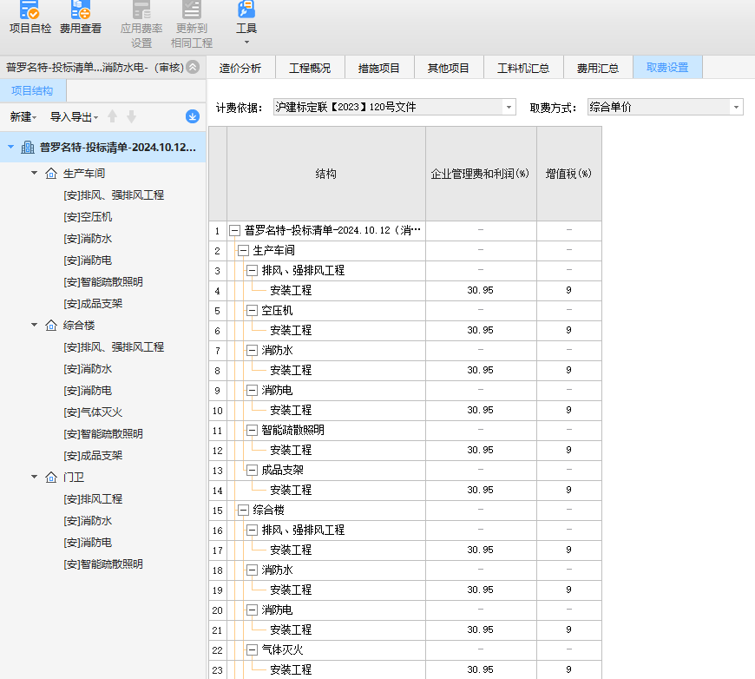This screenshot has width=755, height=679.
Task: Select [安]成品支架 under 综合楼
Action: pos(93,455)
